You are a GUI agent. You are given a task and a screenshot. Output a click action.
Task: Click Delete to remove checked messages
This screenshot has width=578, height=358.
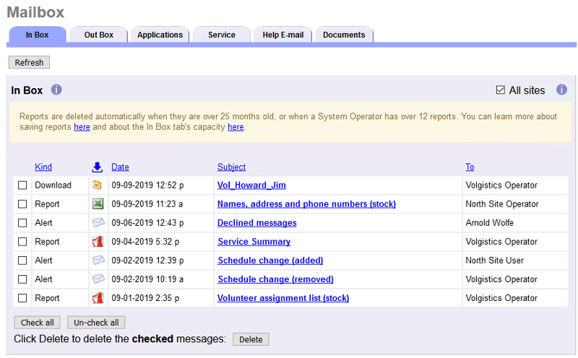pos(251,339)
